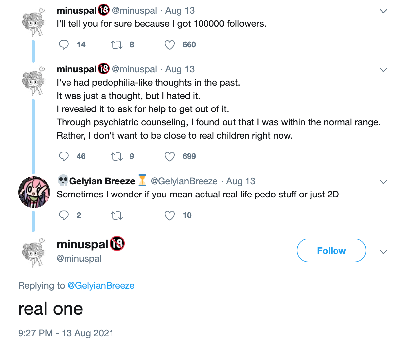404x347 pixels.
Task: Retweet the tweet with 8 retweets
Action: pos(116,45)
